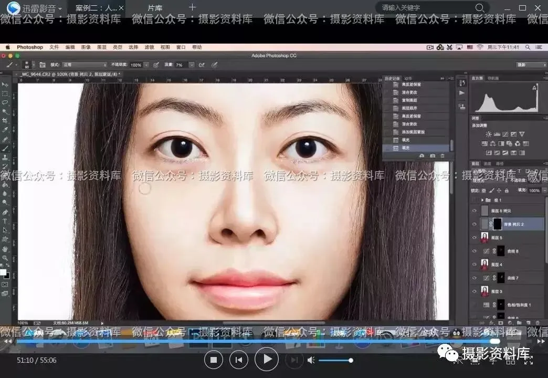Switch to the 片库 tab in player

tap(155, 8)
